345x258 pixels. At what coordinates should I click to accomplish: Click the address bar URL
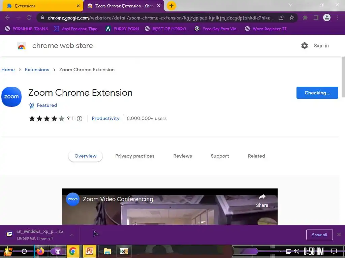tap(160, 18)
